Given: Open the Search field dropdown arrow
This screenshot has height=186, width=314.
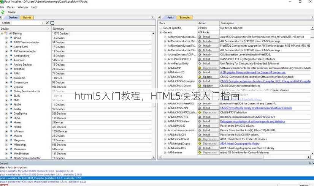Looking at the screenshot, I should (x=43, y=23).
